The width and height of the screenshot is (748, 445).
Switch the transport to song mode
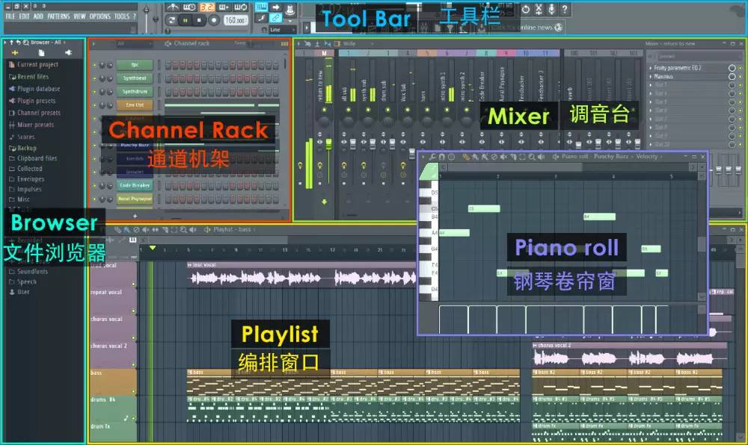(x=172, y=20)
